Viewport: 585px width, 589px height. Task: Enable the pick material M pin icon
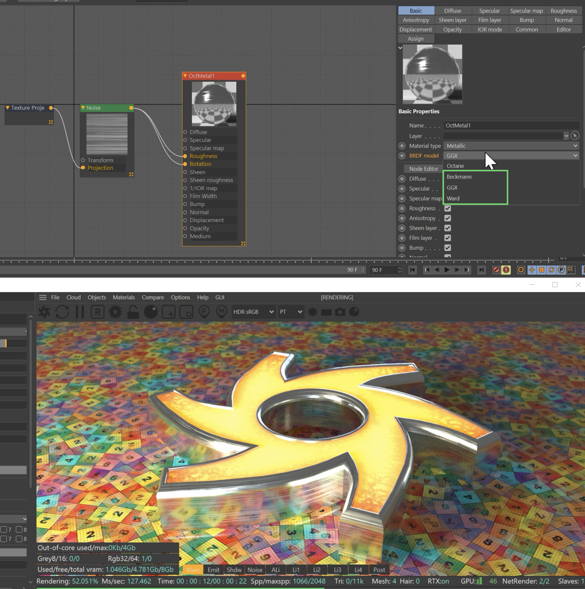[x=222, y=312]
